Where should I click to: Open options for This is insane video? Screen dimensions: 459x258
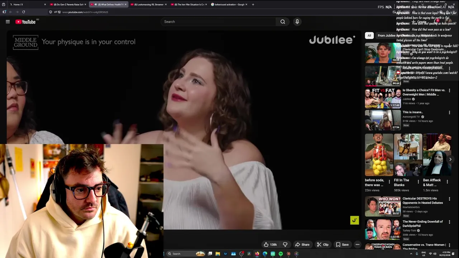(449, 113)
